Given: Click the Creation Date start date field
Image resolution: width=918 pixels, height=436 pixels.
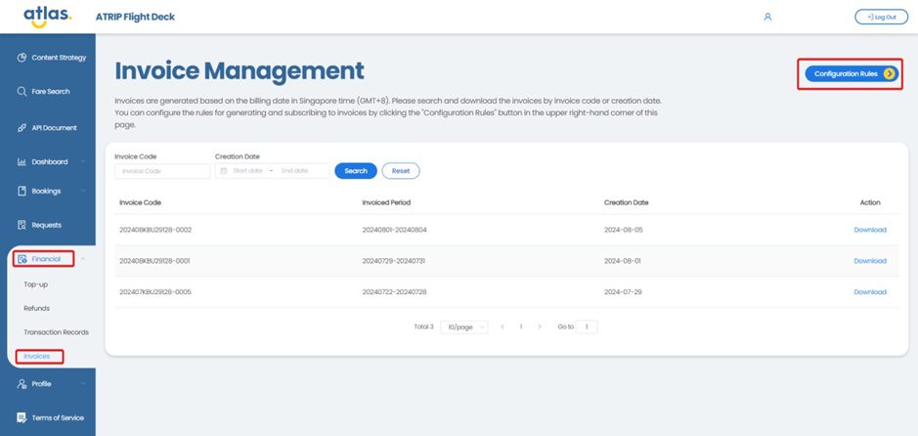Looking at the screenshot, I should click(247, 171).
